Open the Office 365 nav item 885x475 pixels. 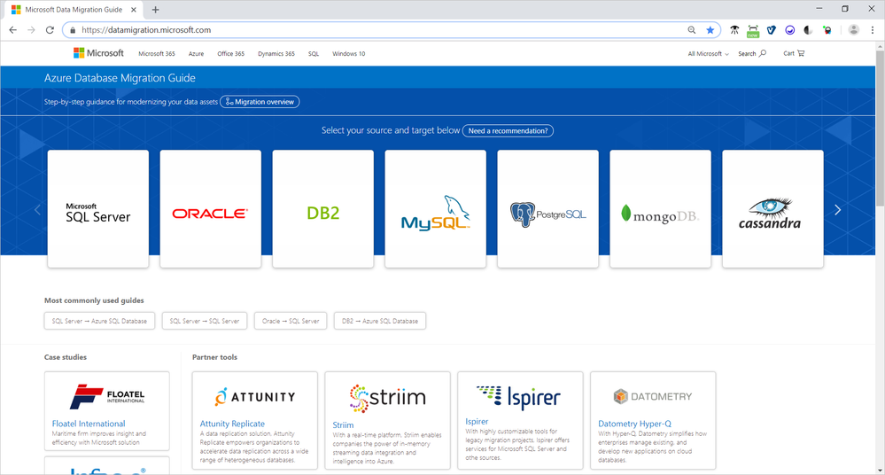(231, 54)
